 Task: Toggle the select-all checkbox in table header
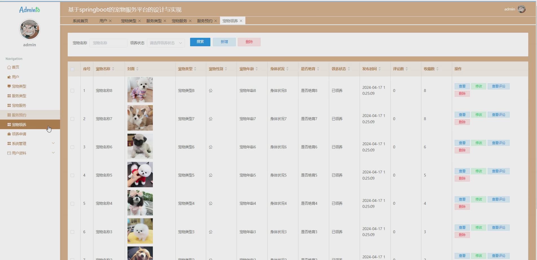click(x=72, y=69)
